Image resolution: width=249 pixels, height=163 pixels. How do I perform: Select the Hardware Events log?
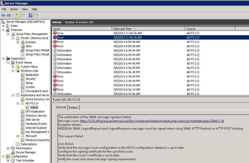36,124
